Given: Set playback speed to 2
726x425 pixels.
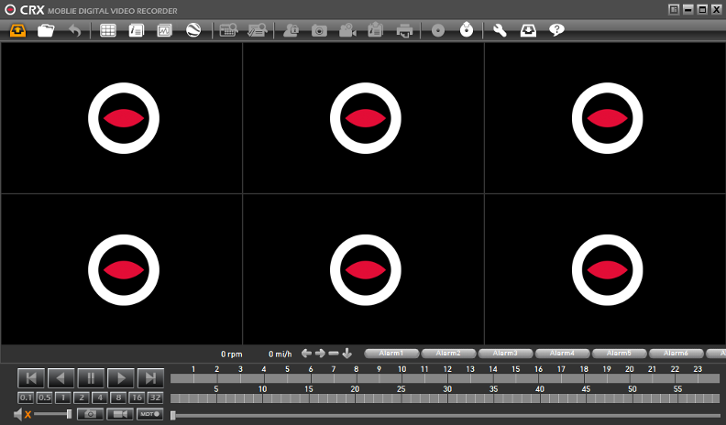Looking at the screenshot, I should [82, 398].
